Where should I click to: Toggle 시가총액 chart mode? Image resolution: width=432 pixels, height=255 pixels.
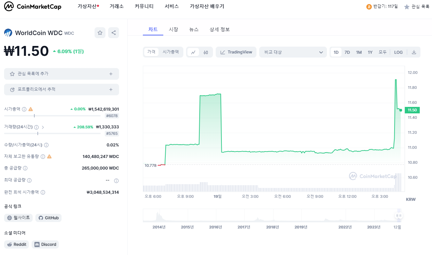pos(171,52)
